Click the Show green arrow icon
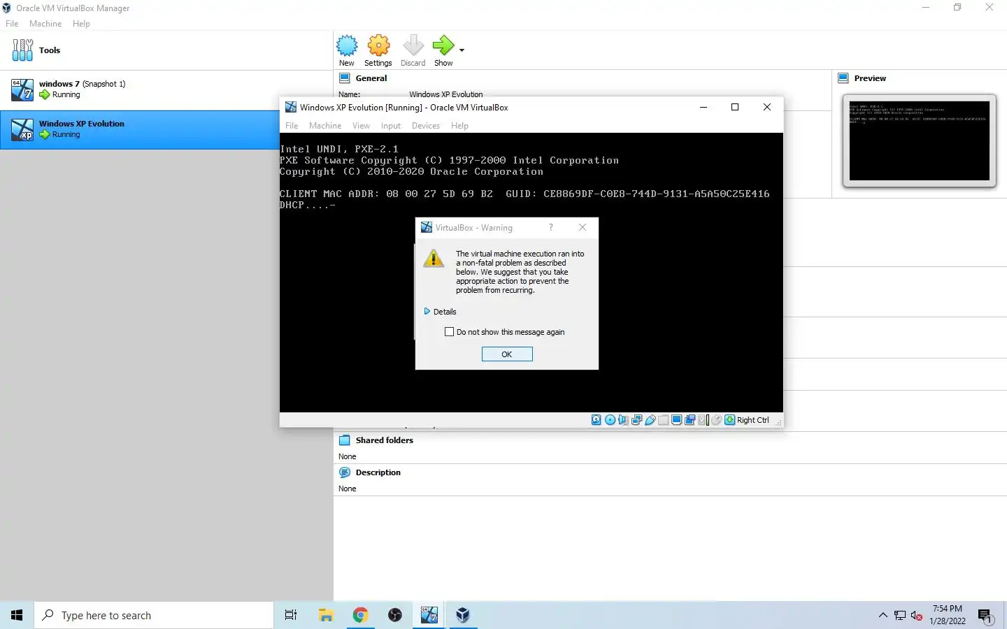 point(443,45)
